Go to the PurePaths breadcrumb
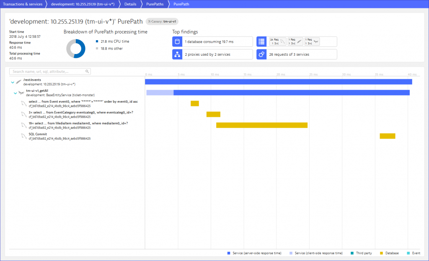The width and height of the screenshot is (429, 261). (x=155, y=4)
